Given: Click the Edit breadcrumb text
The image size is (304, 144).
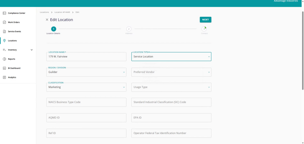Looking at the screenshot, I should click(77, 12).
